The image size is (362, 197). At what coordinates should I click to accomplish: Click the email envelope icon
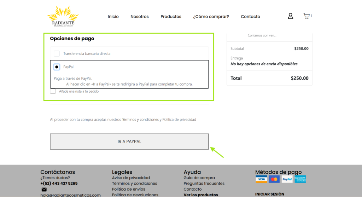pos(44,189)
